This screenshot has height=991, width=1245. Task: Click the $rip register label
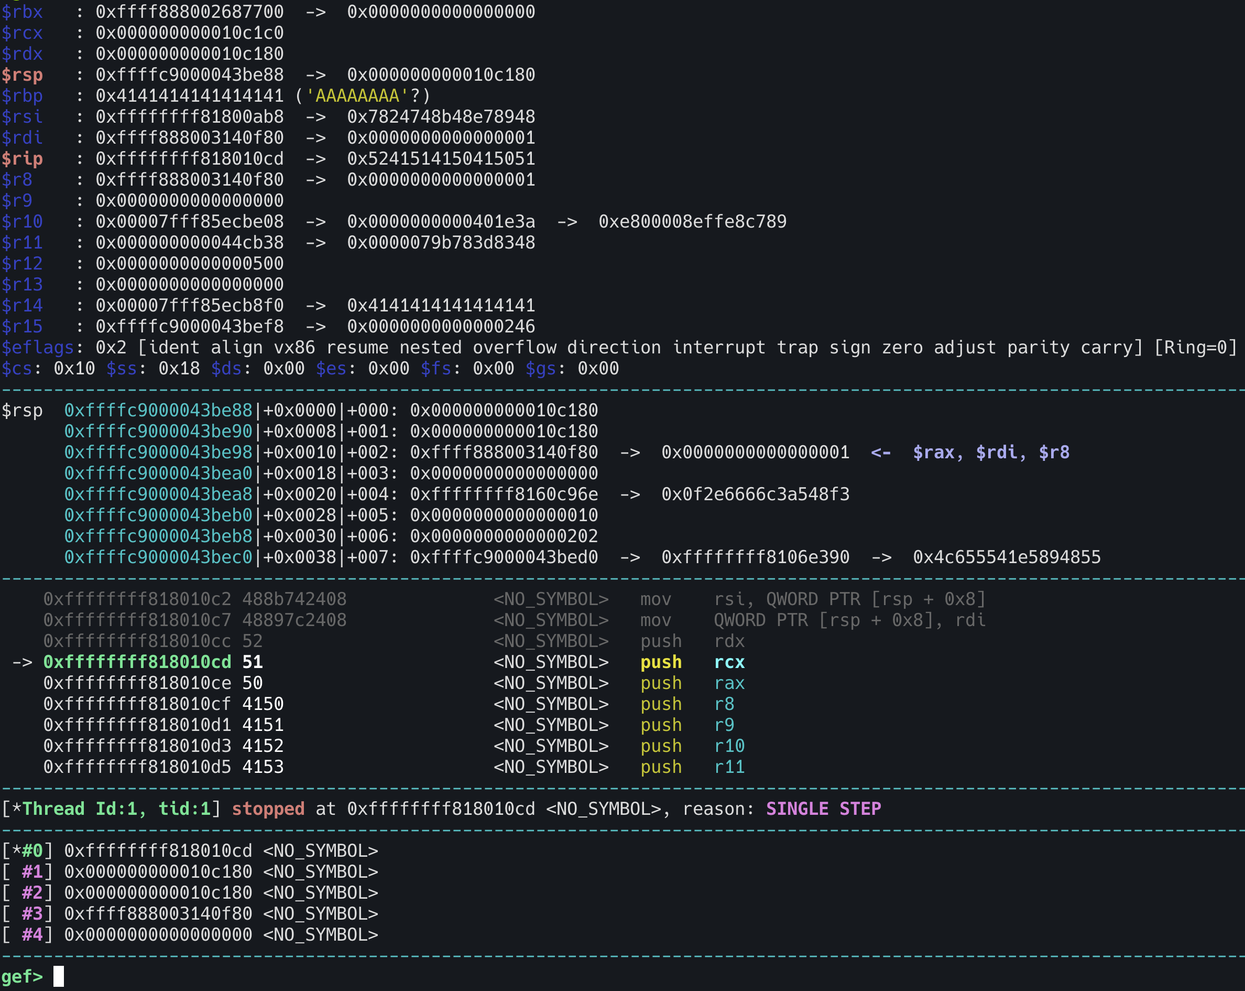coord(22,159)
